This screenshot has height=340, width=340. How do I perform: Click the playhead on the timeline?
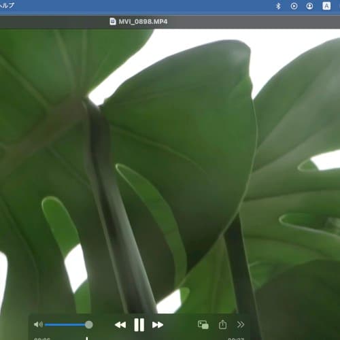tap(87, 338)
